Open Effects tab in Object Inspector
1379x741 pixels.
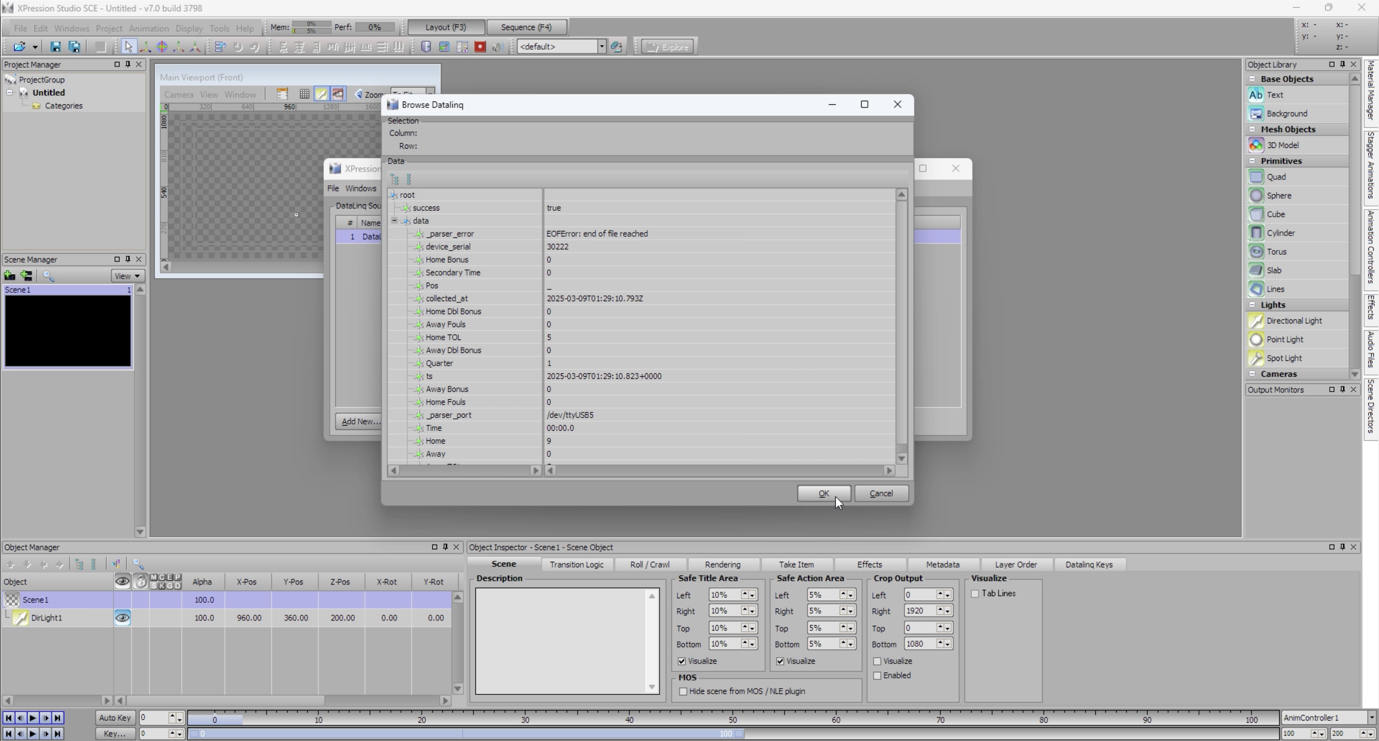pyautogui.click(x=869, y=565)
